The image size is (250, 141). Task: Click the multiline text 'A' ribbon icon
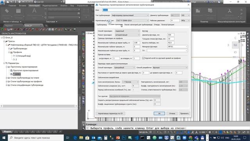34,11
